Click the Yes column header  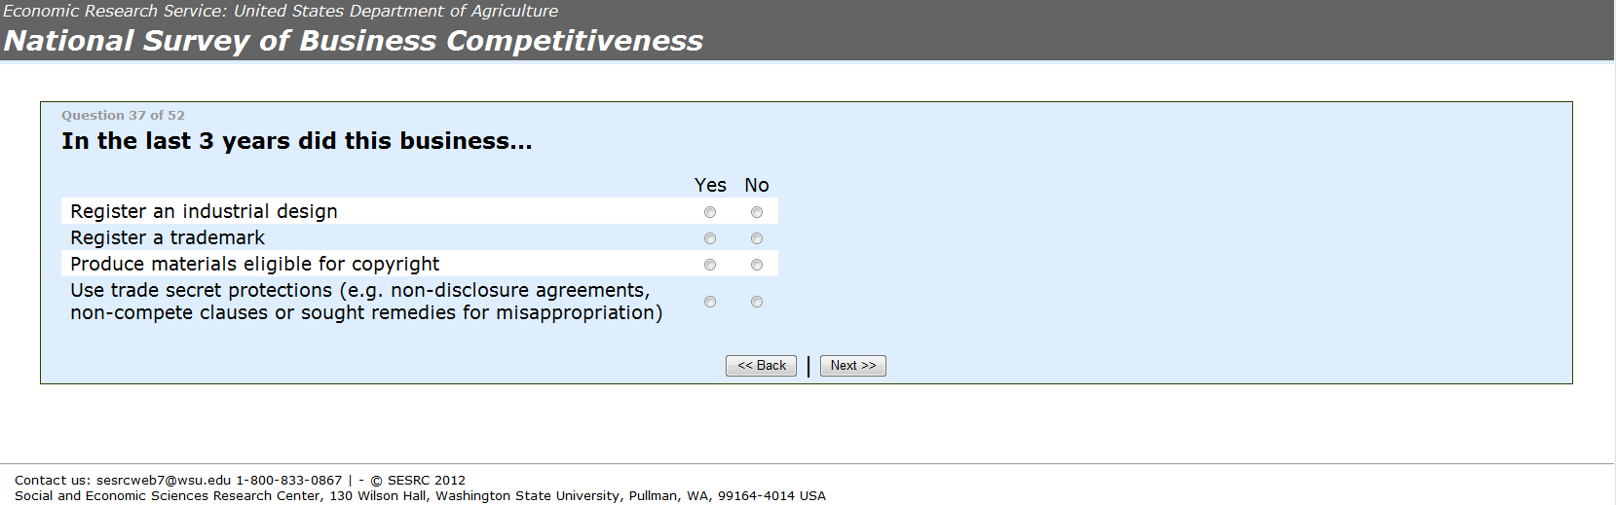pyautogui.click(x=710, y=185)
